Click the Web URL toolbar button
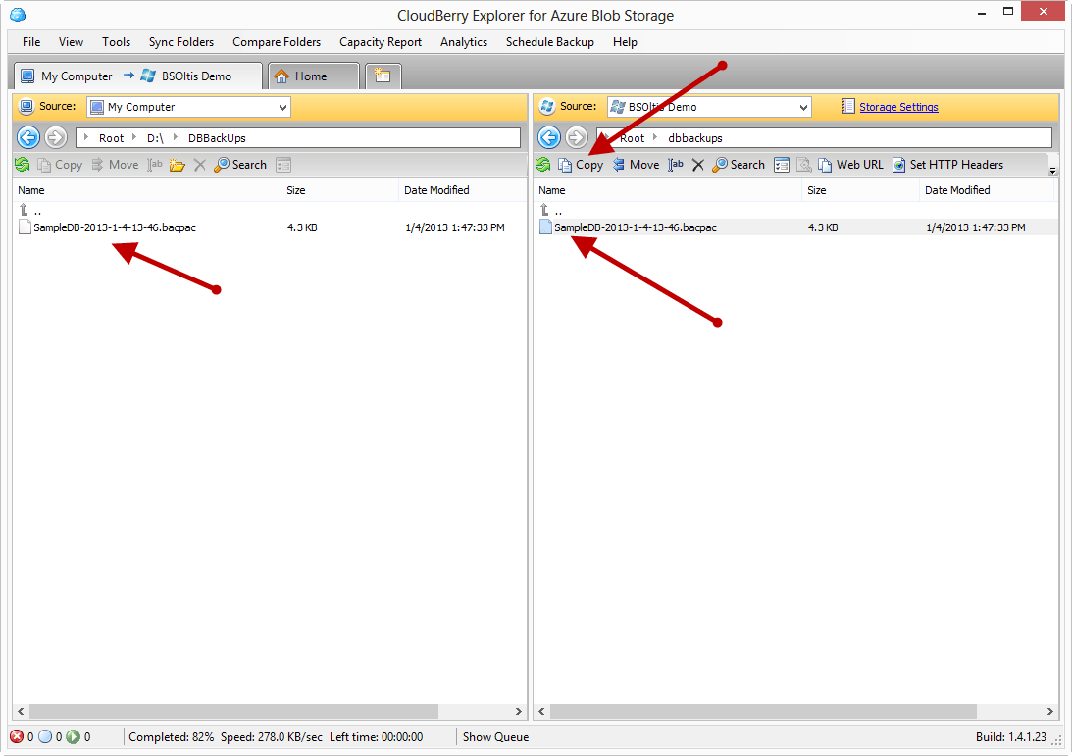The width and height of the screenshot is (1072, 756). coord(850,165)
